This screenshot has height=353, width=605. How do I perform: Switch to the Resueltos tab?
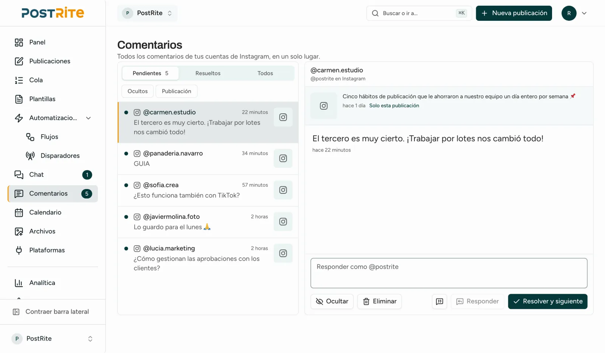coord(208,73)
